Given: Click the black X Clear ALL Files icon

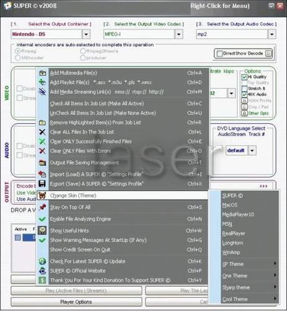Looking at the screenshot, I should pos(42,132).
